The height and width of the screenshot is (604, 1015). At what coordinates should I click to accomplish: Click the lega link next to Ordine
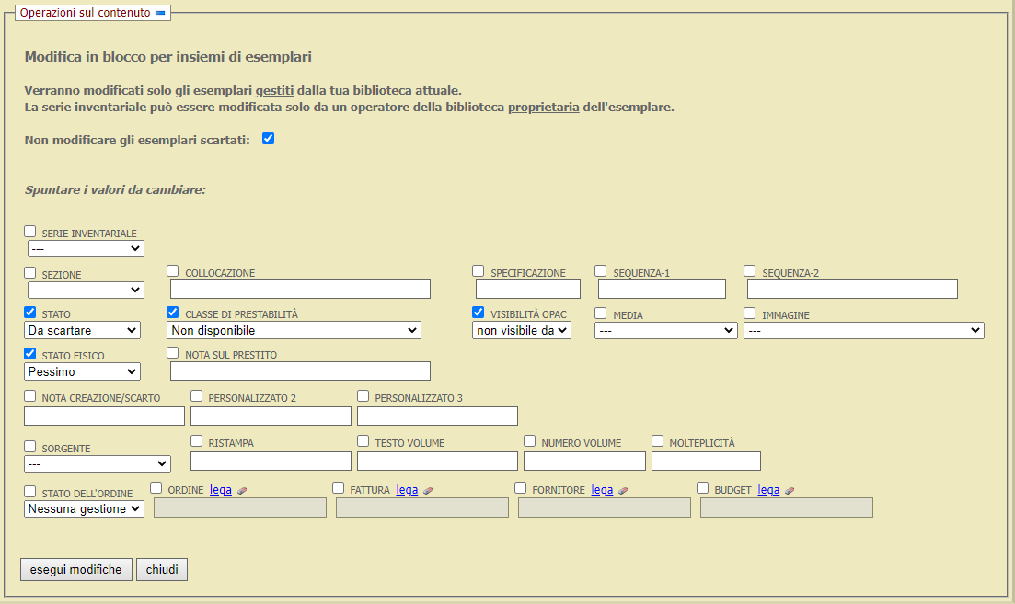[221, 490]
